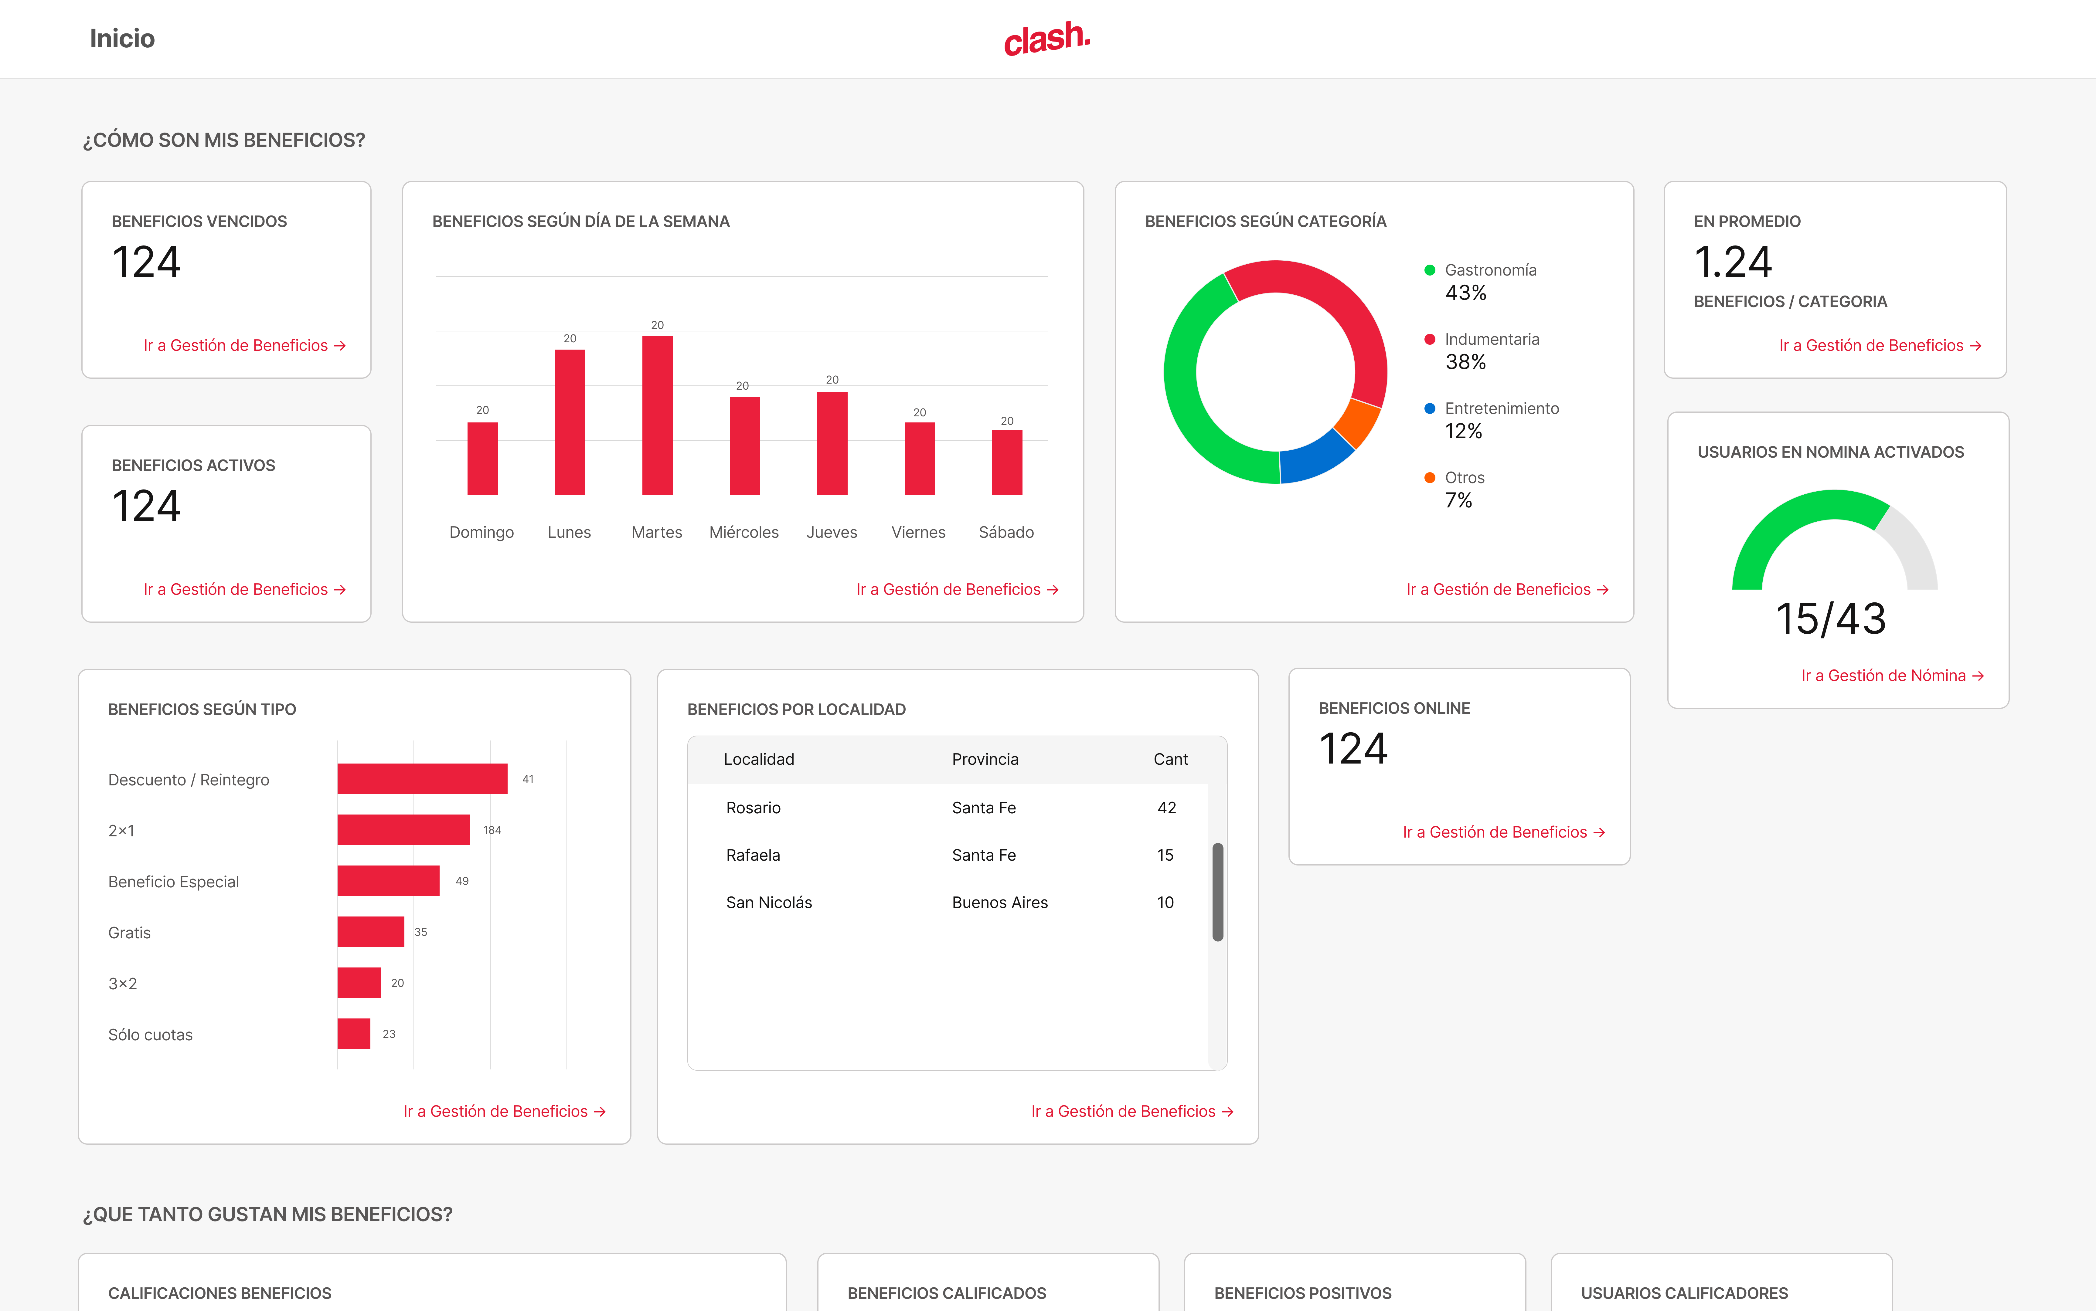Follow Gestión de Beneficios link in category card
Viewport: 2096px width, 1311px height.
[x=1507, y=590]
